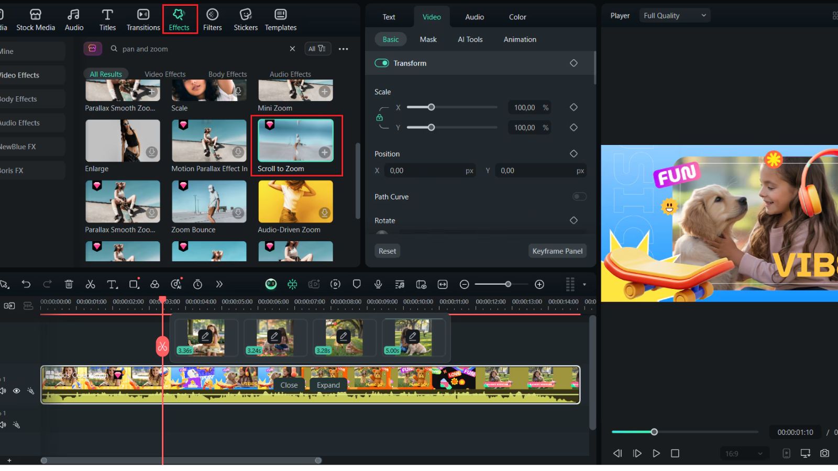Enable the Path Curve toggle
The height and width of the screenshot is (471, 838).
tap(579, 196)
